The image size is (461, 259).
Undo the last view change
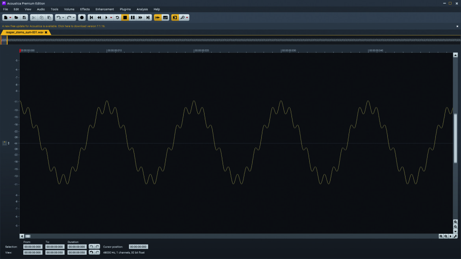(x=91, y=252)
